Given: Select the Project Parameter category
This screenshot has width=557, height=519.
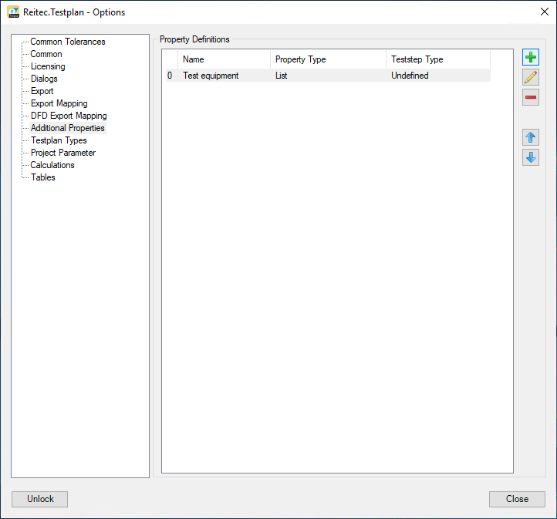Looking at the screenshot, I should pyautogui.click(x=63, y=153).
